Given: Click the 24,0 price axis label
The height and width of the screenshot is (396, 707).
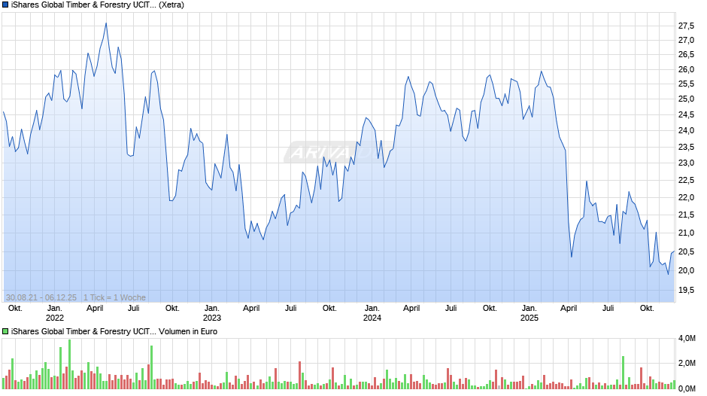Looking at the screenshot, I should [686, 130].
